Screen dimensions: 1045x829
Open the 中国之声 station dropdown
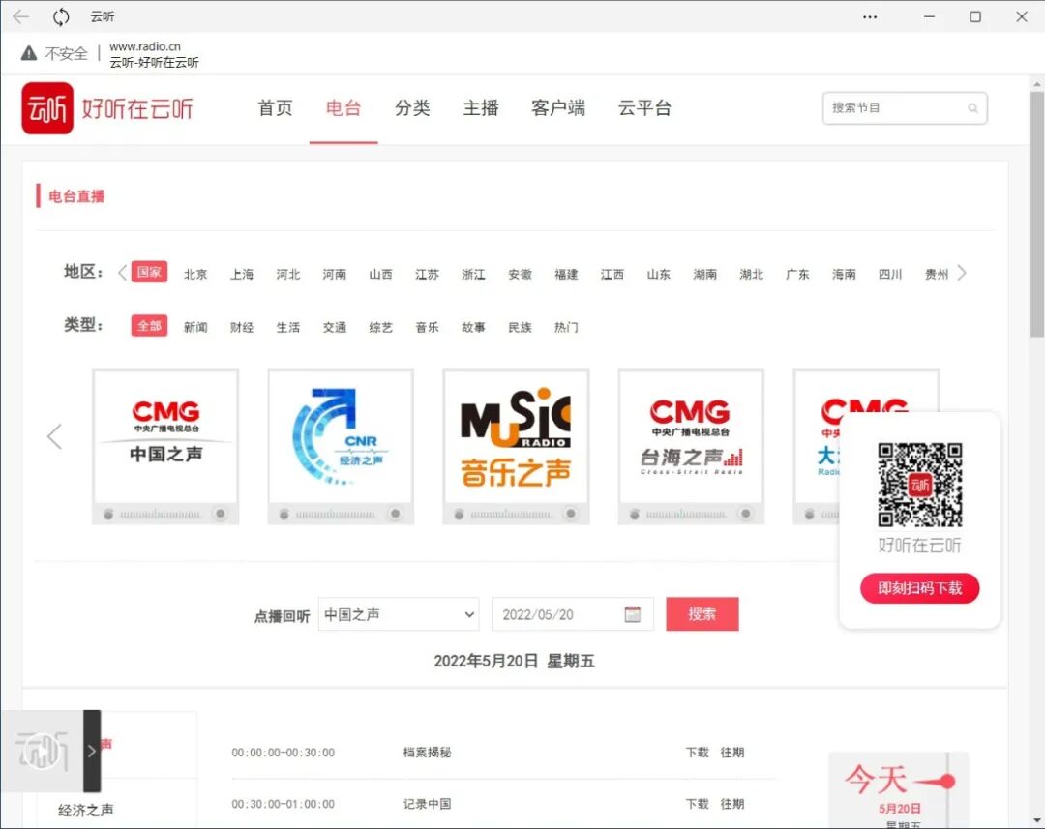(399, 613)
